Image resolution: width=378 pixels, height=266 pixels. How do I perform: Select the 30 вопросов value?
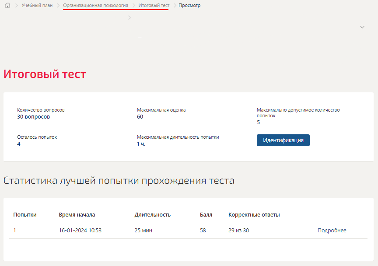[x=34, y=117]
